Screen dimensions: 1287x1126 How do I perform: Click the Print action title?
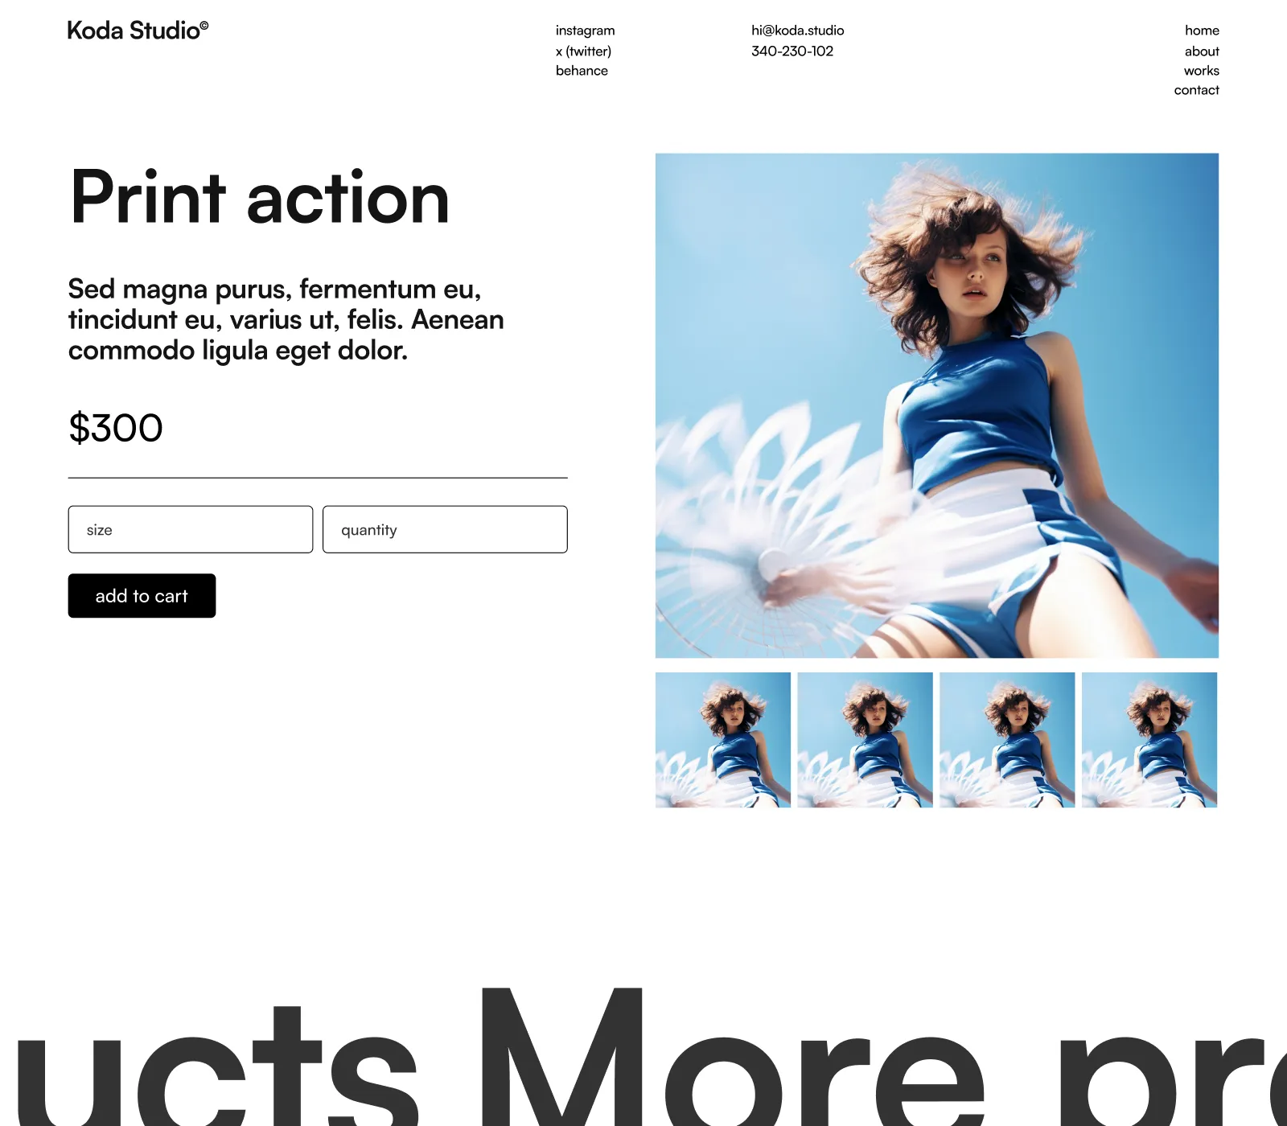[x=260, y=197]
